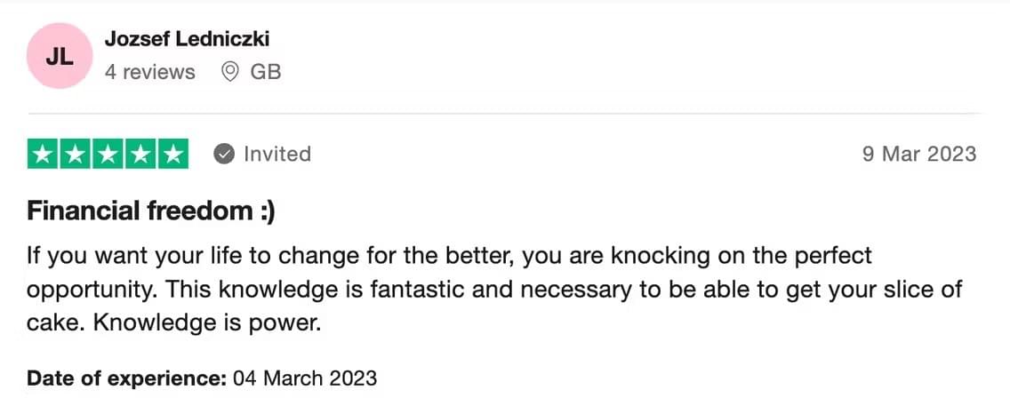
Task: Click the location pin icon
Action: (x=230, y=72)
